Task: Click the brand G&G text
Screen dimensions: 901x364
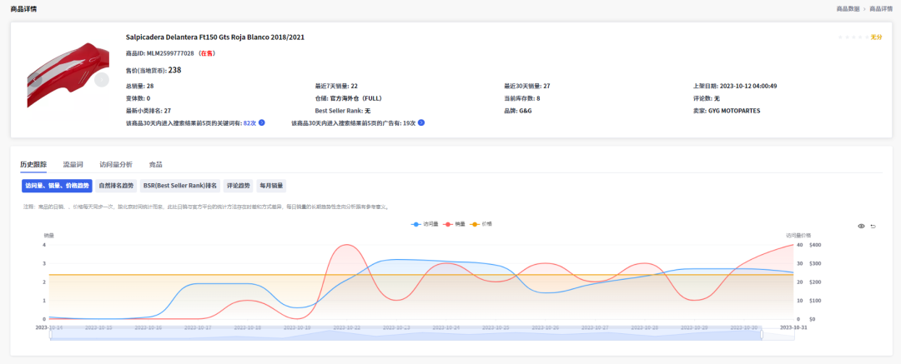Action: pyautogui.click(x=526, y=111)
